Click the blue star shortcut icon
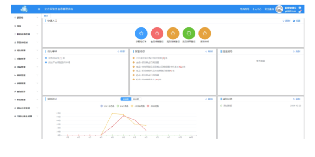This screenshot has width=315, height=157. click(x=141, y=33)
